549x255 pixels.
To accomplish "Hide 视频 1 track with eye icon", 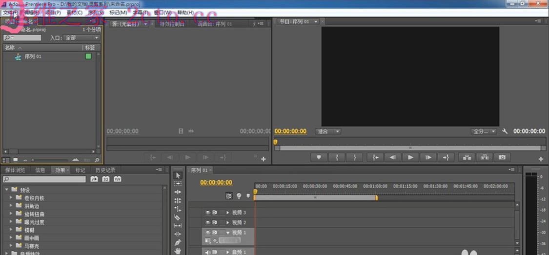I will (207, 233).
